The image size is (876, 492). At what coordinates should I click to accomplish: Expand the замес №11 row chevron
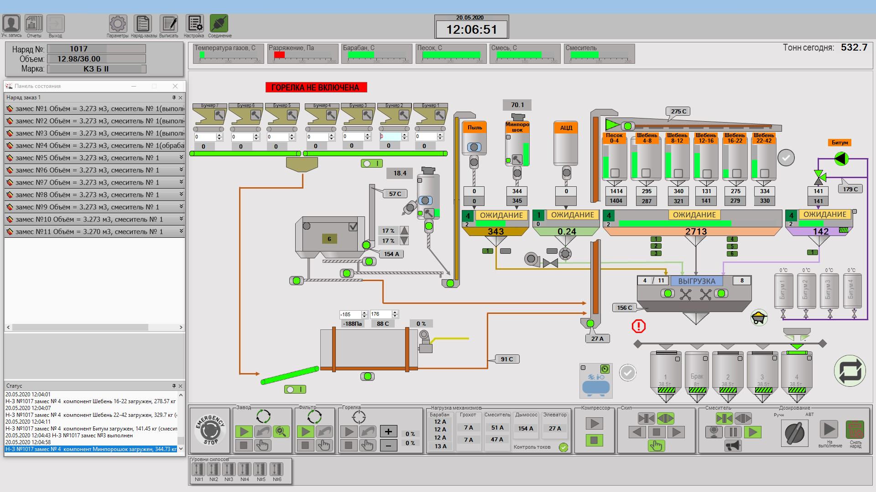(181, 231)
